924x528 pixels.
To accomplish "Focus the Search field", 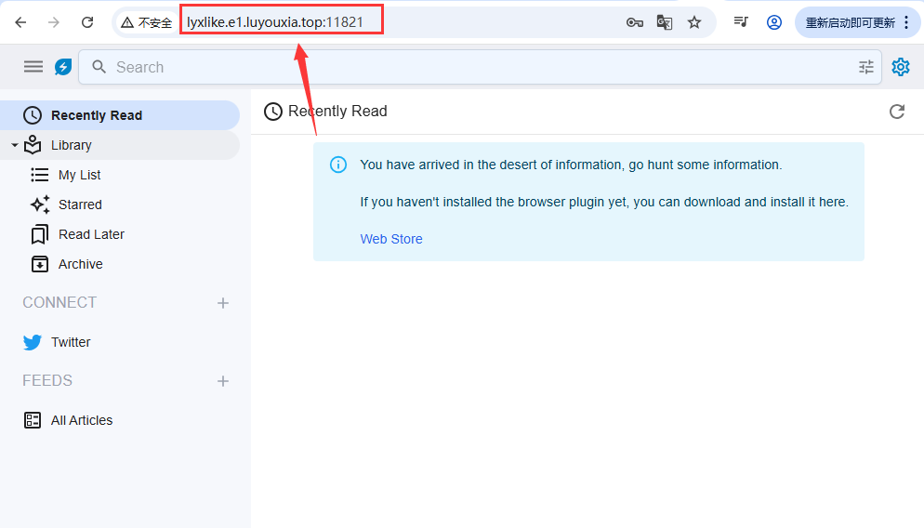I will (480, 67).
